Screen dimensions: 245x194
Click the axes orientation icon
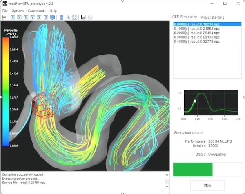click(68, 17)
